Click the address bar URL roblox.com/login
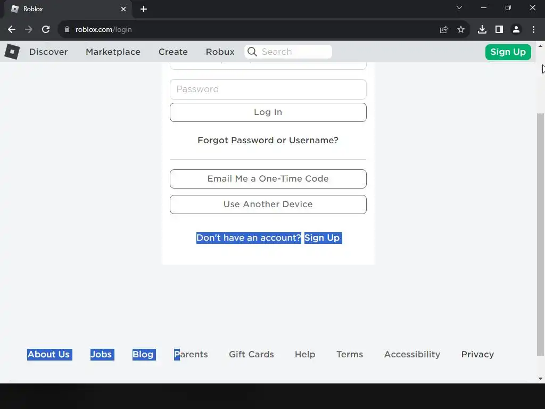This screenshot has width=545, height=409. (104, 30)
